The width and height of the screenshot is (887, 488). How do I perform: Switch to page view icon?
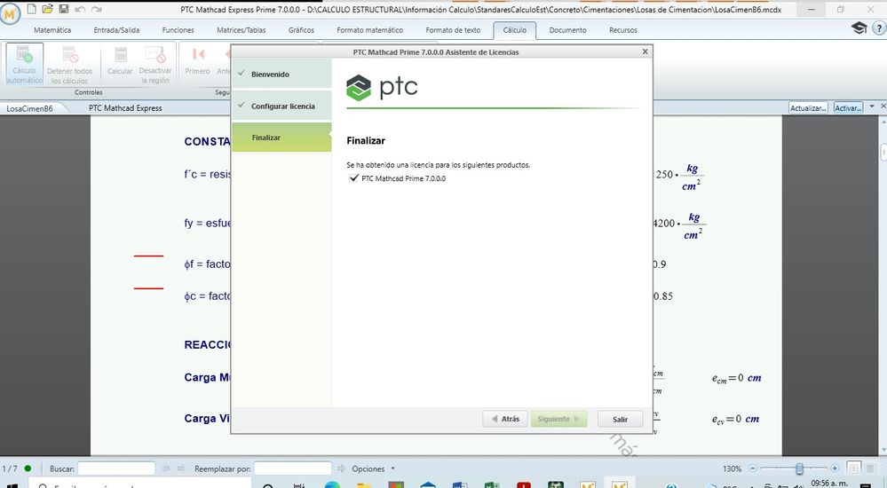pyautogui.click(x=853, y=468)
